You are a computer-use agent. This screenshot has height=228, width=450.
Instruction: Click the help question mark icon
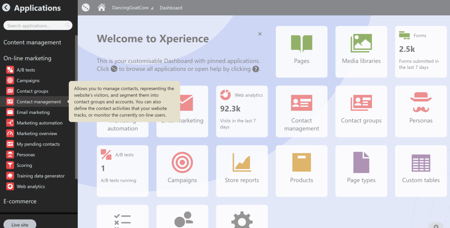click(256, 69)
